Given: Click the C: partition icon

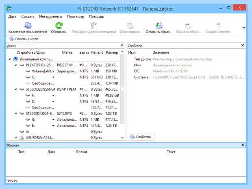Looking at the screenshot, I should click(x=28, y=77).
